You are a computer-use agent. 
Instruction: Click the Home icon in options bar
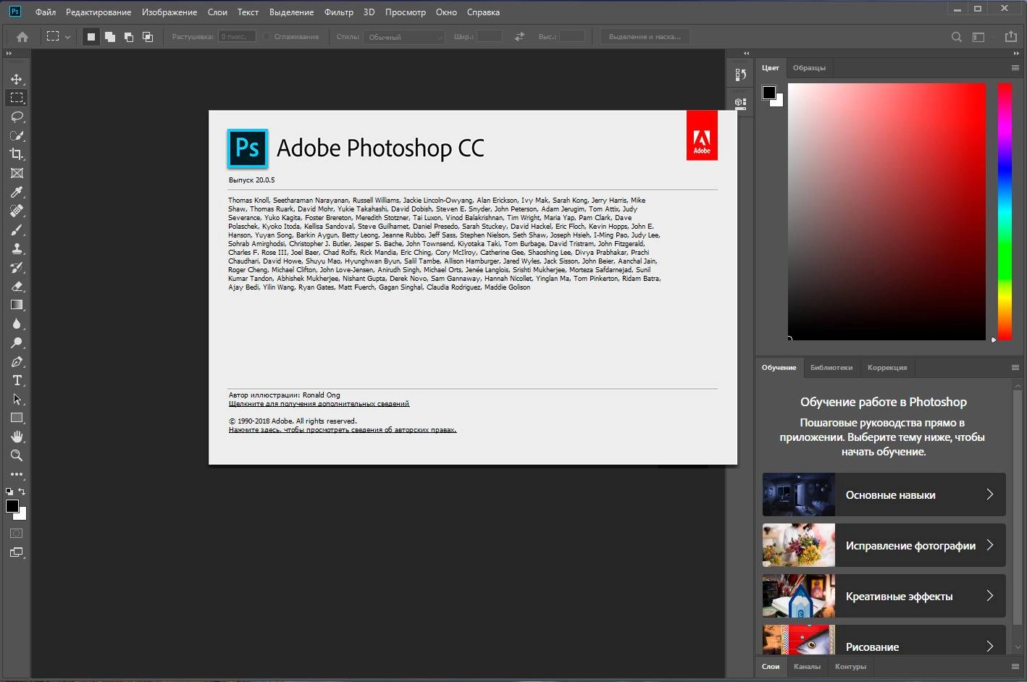[x=22, y=36]
